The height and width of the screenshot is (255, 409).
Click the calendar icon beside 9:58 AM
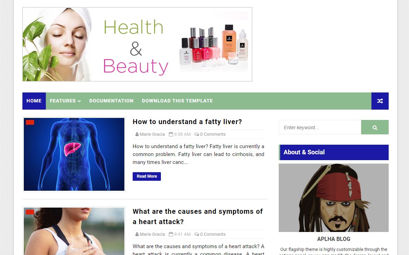pyautogui.click(x=171, y=134)
